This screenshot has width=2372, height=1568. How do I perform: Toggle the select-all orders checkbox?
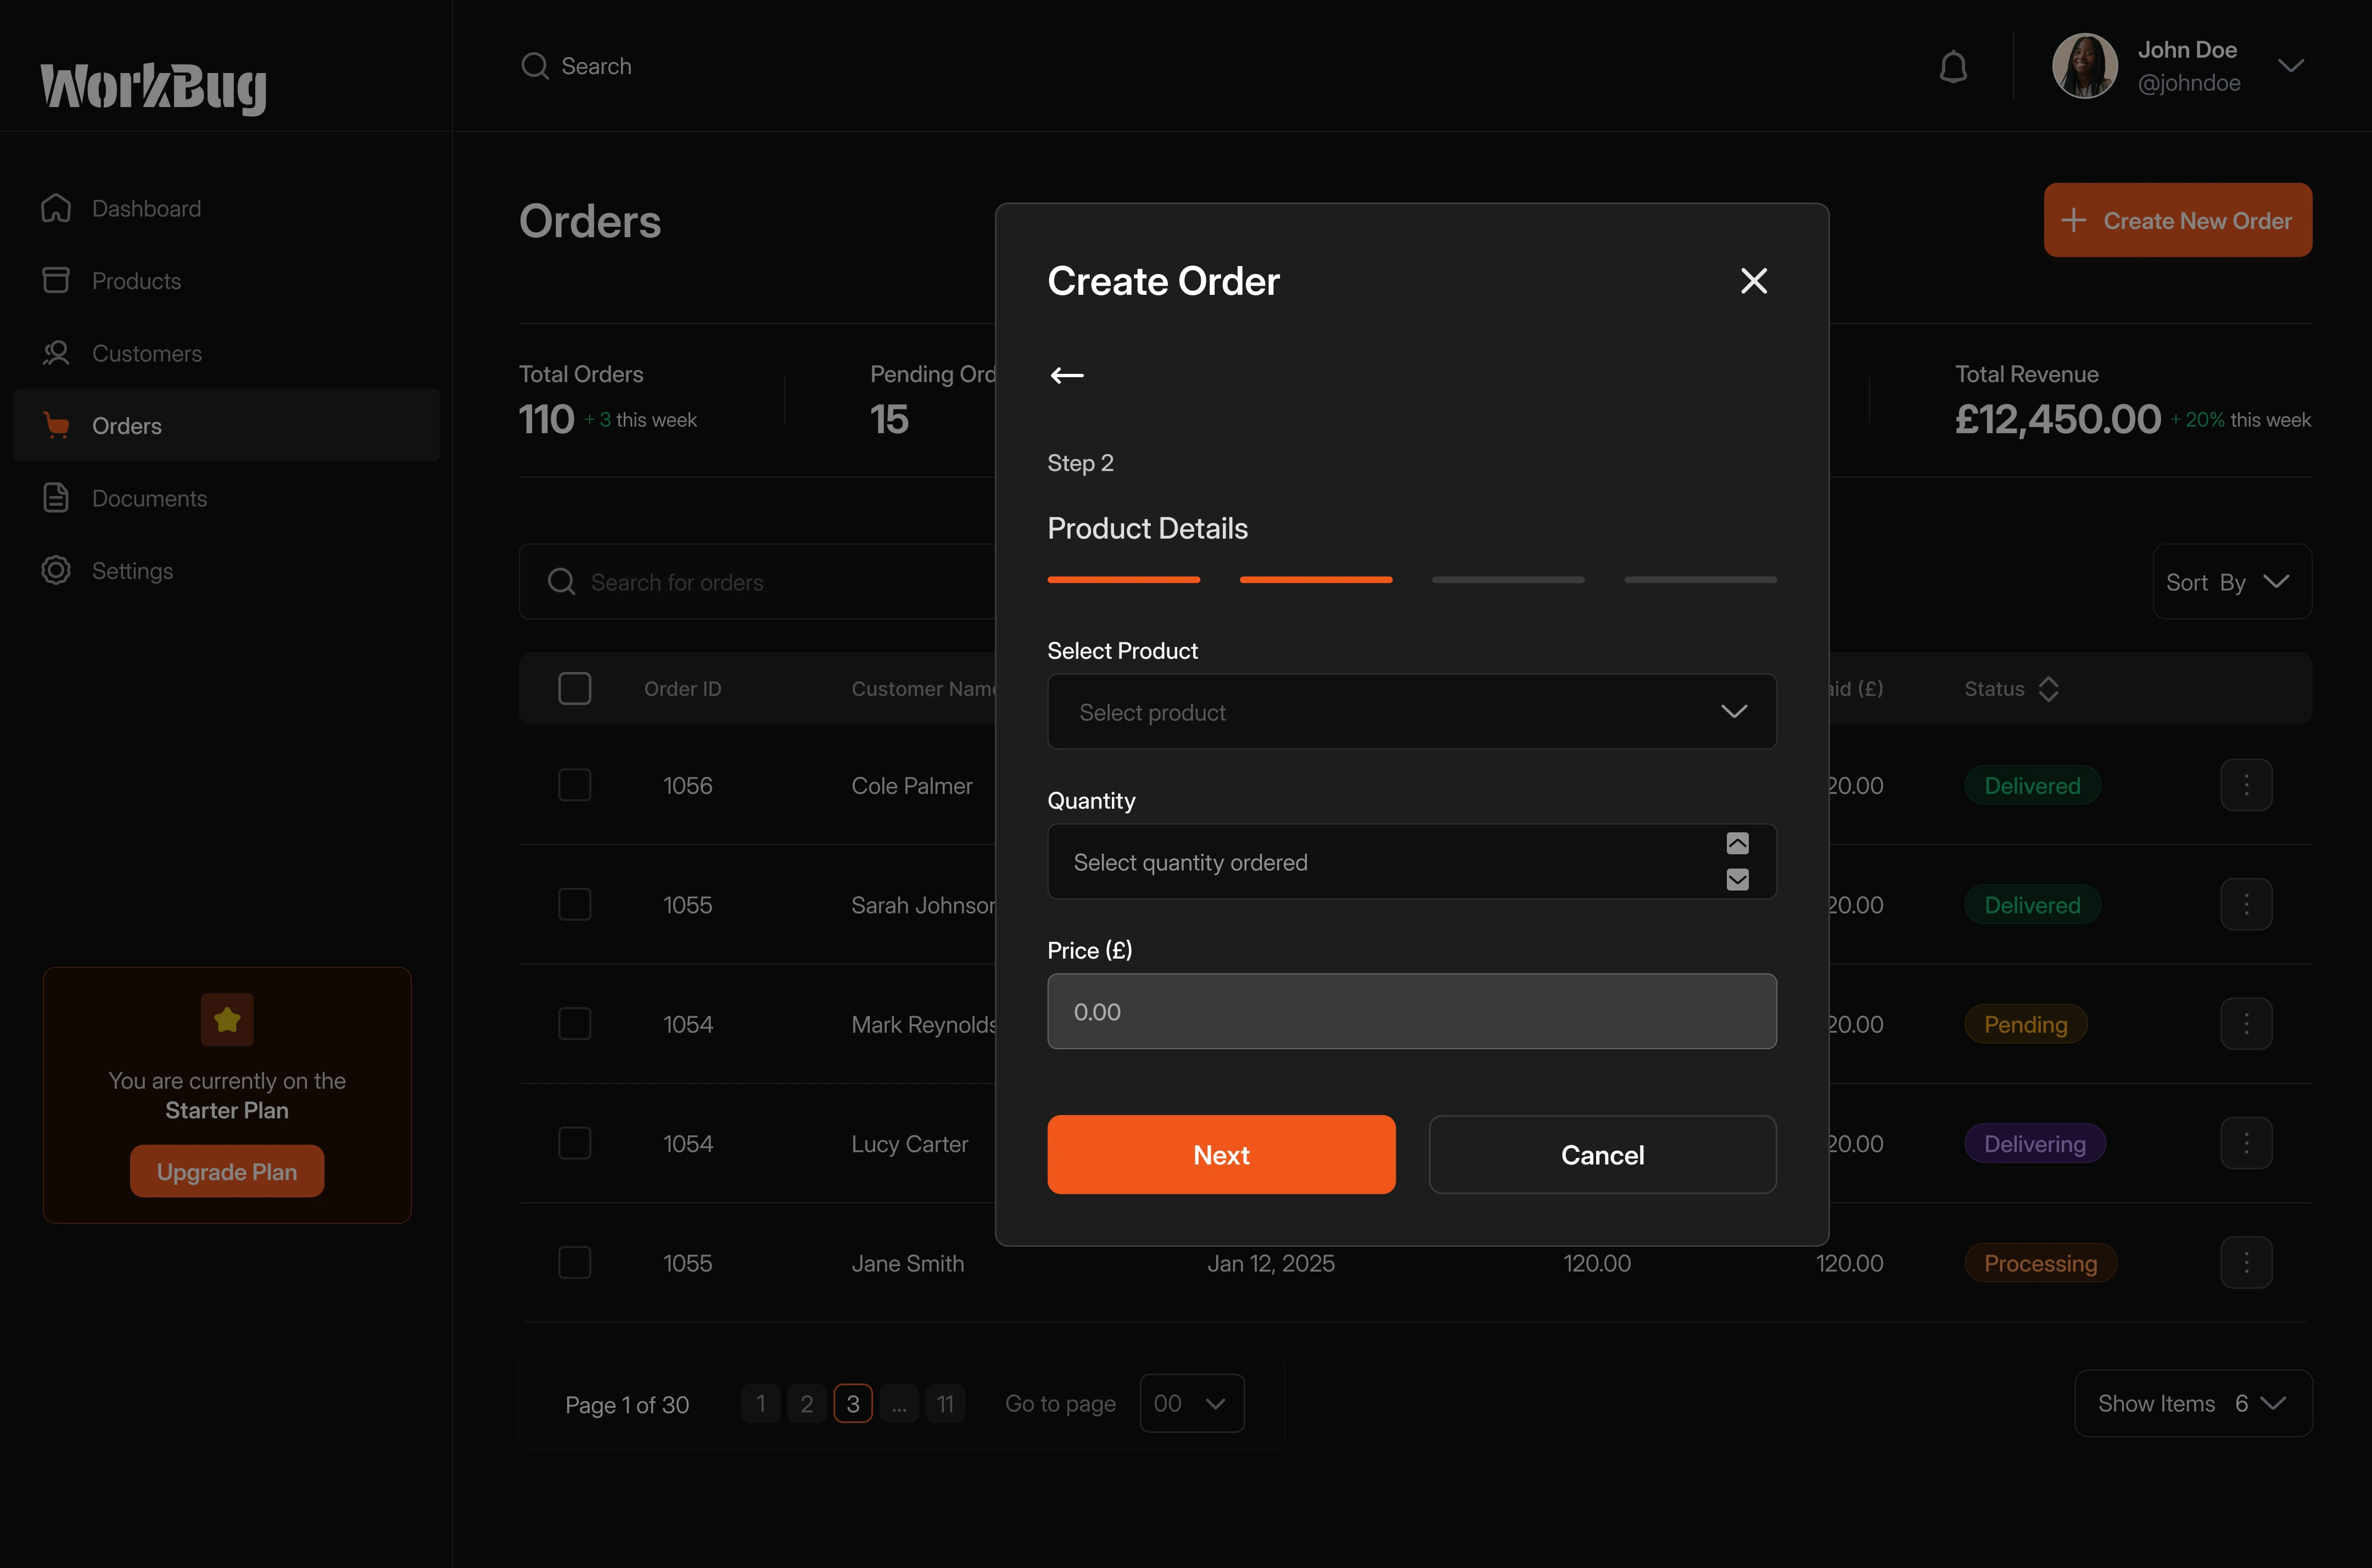pos(575,688)
